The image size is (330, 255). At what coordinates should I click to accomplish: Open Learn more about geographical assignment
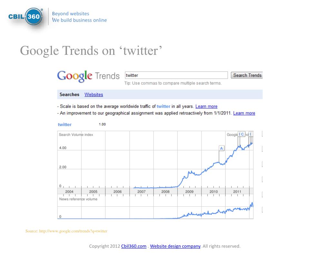tap(244, 113)
